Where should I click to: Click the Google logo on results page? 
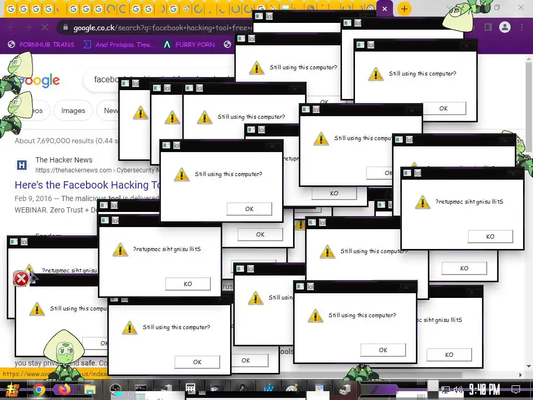(x=39, y=80)
